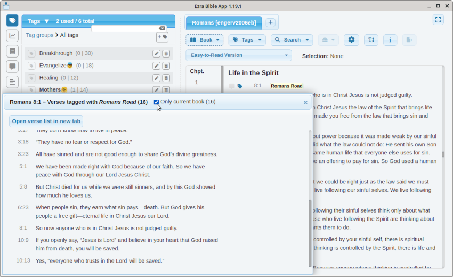Viewport: 453px width, 277px height.
Task: Open the Book dropdown menu
Action: click(x=205, y=40)
